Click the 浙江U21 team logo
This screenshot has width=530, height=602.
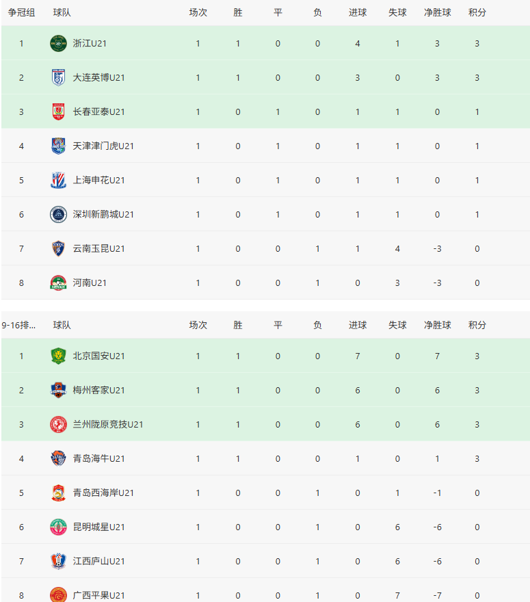coord(58,43)
